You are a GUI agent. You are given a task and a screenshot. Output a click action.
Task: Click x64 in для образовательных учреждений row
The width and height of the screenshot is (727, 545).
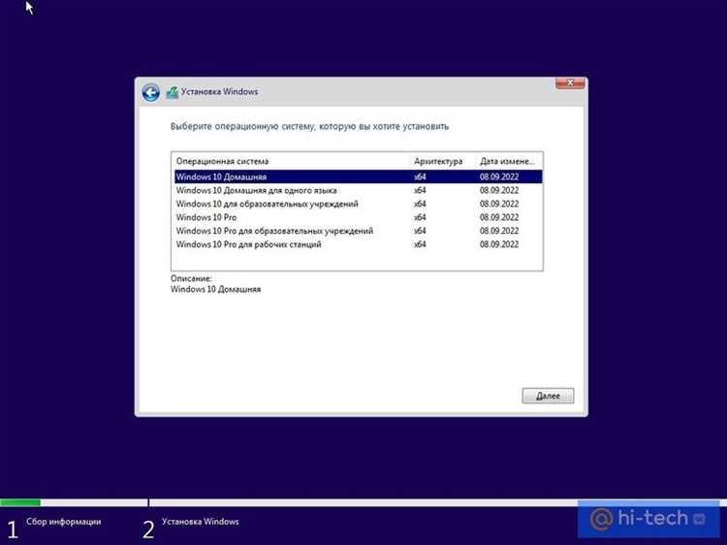420,204
